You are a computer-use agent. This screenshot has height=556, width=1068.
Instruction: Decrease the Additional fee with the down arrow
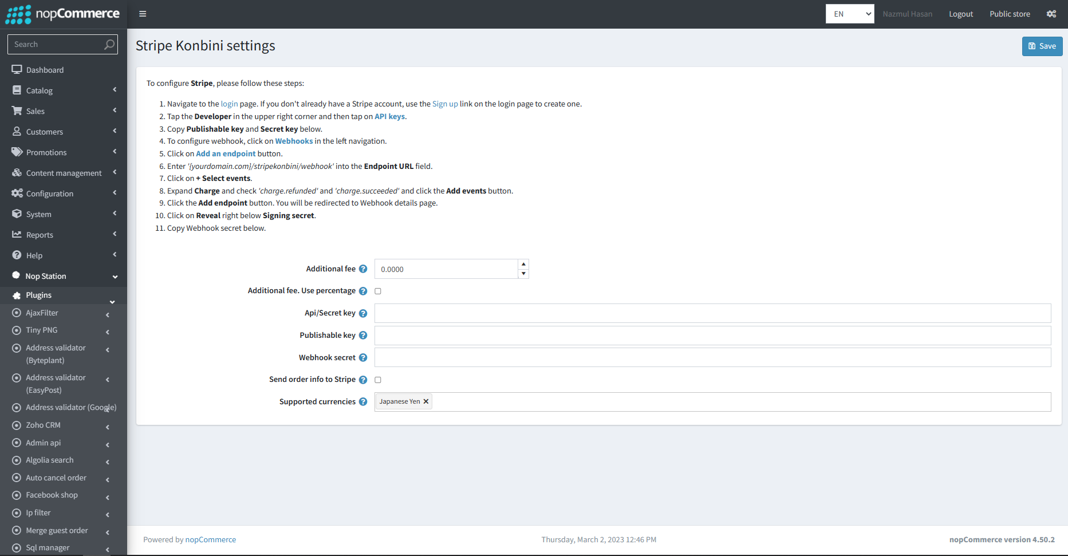point(523,274)
